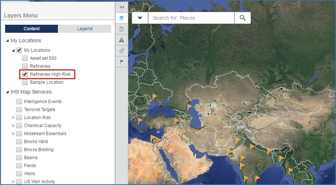
Task: Enable the Fields checkbox
Action: coord(19,165)
